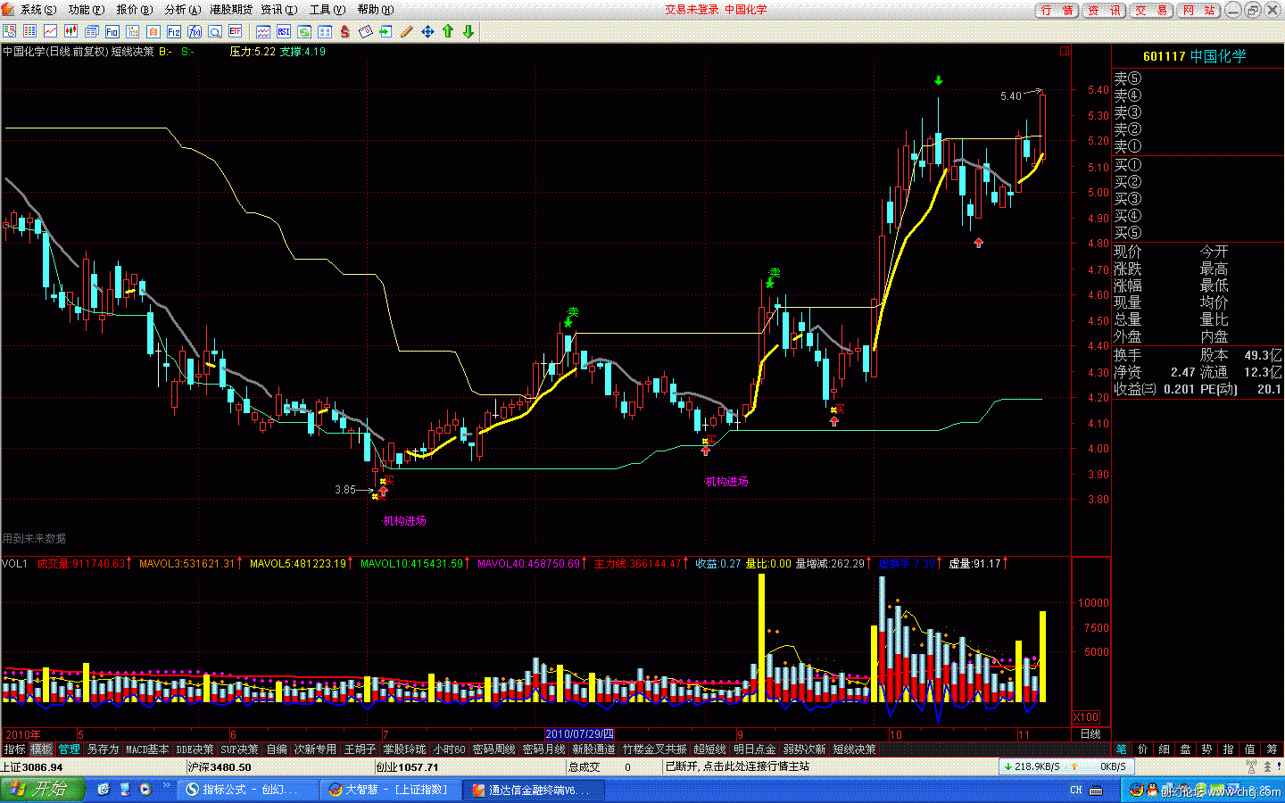
Task: Click the 行情 button top right
Action: (1057, 11)
